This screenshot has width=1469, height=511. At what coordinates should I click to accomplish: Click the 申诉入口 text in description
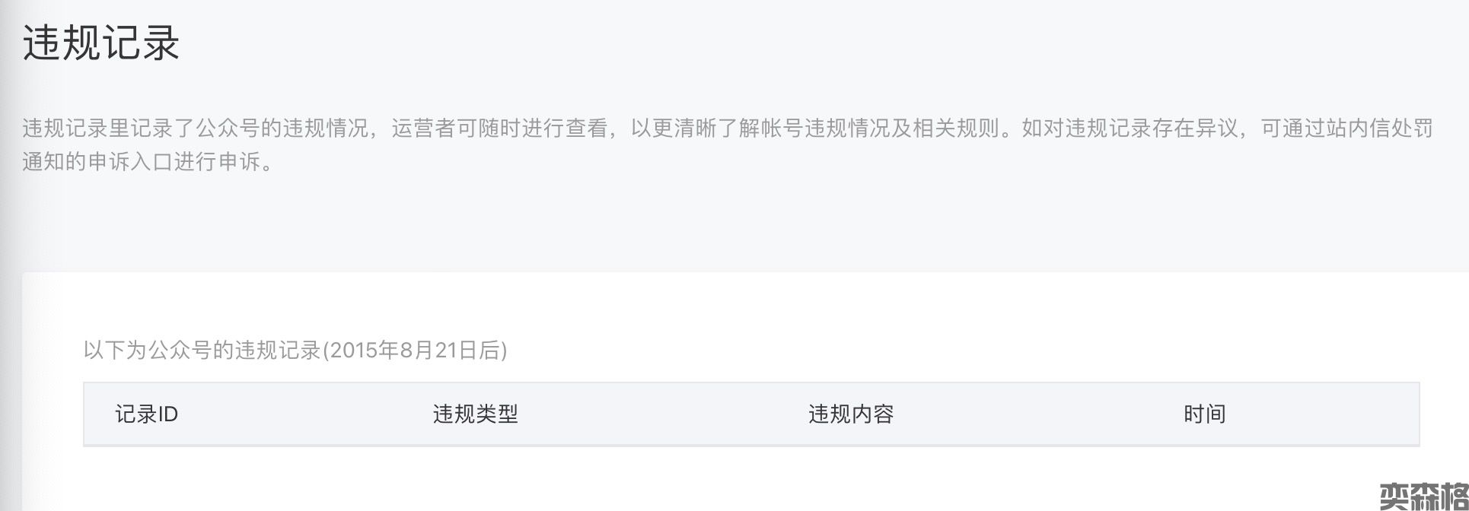(131, 162)
